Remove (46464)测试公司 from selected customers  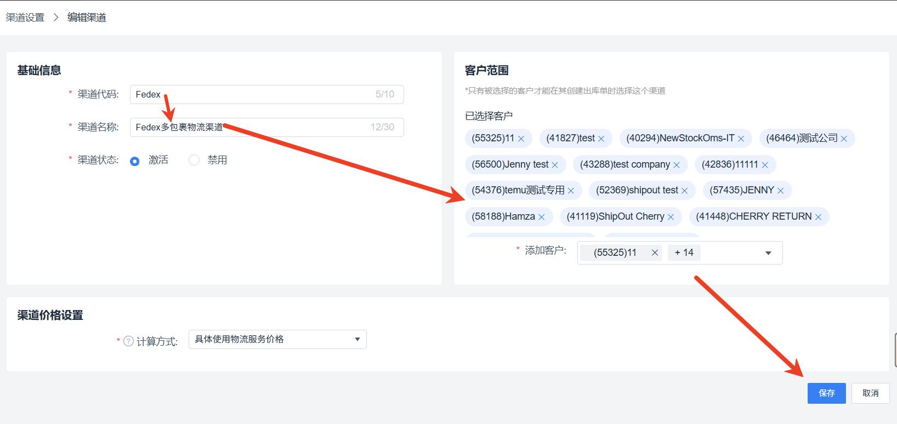coord(844,139)
